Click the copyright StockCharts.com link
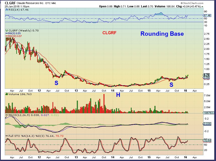Viewport: 216px width, 161px height. click(192, 3)
